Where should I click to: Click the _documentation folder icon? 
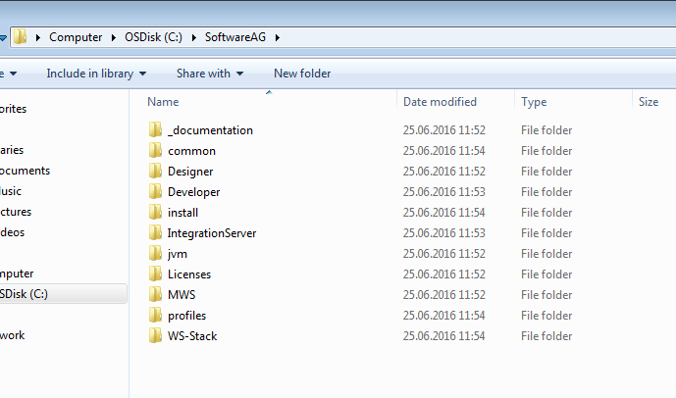[x=155, y=129]
